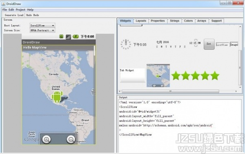245x154 pixels.
Task: Click the map zoom-in magnifier icon
Action: pos(47,139)
